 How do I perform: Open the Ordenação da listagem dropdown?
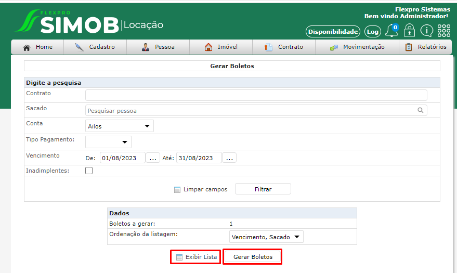266,237
